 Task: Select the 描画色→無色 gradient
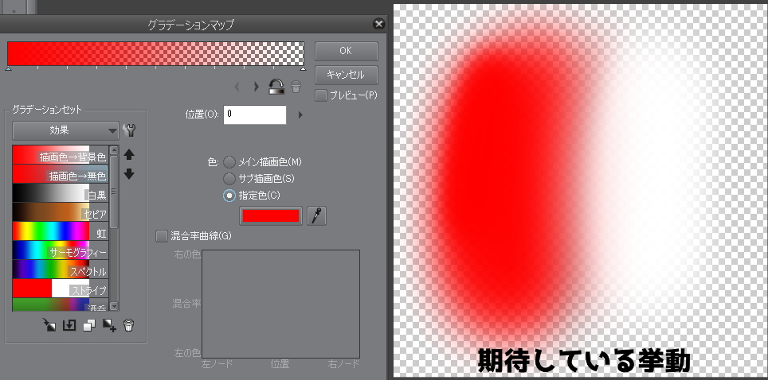pos(61,173)
